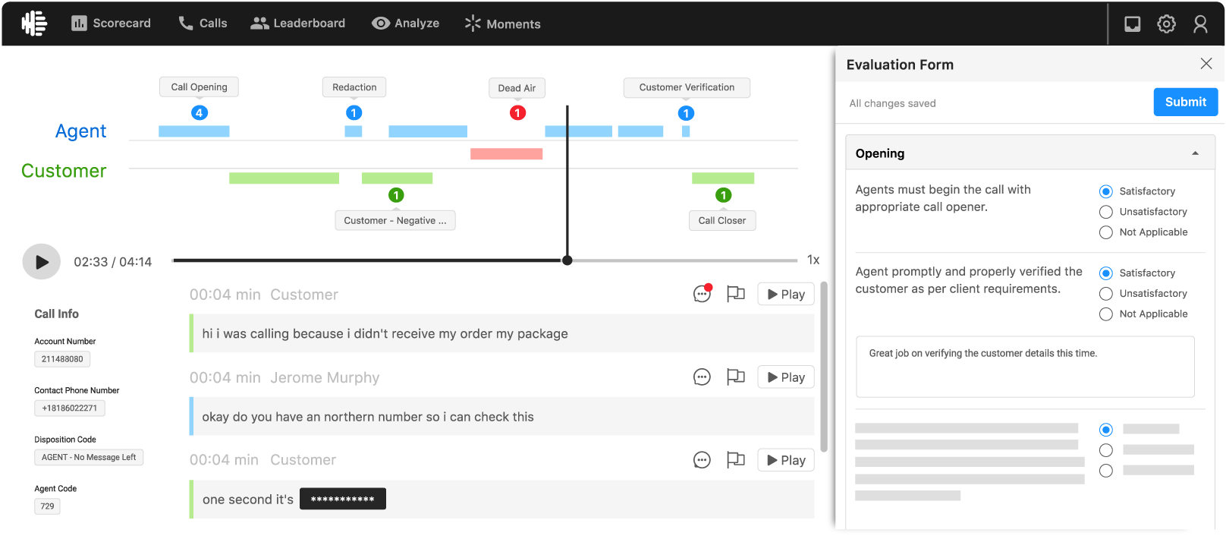Click the blue badge under Customer Verification

[686, 113]
